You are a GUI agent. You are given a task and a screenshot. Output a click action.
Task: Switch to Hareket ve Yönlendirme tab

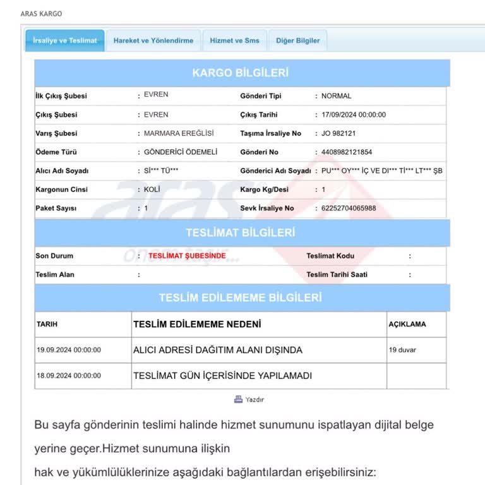(153, 40)
